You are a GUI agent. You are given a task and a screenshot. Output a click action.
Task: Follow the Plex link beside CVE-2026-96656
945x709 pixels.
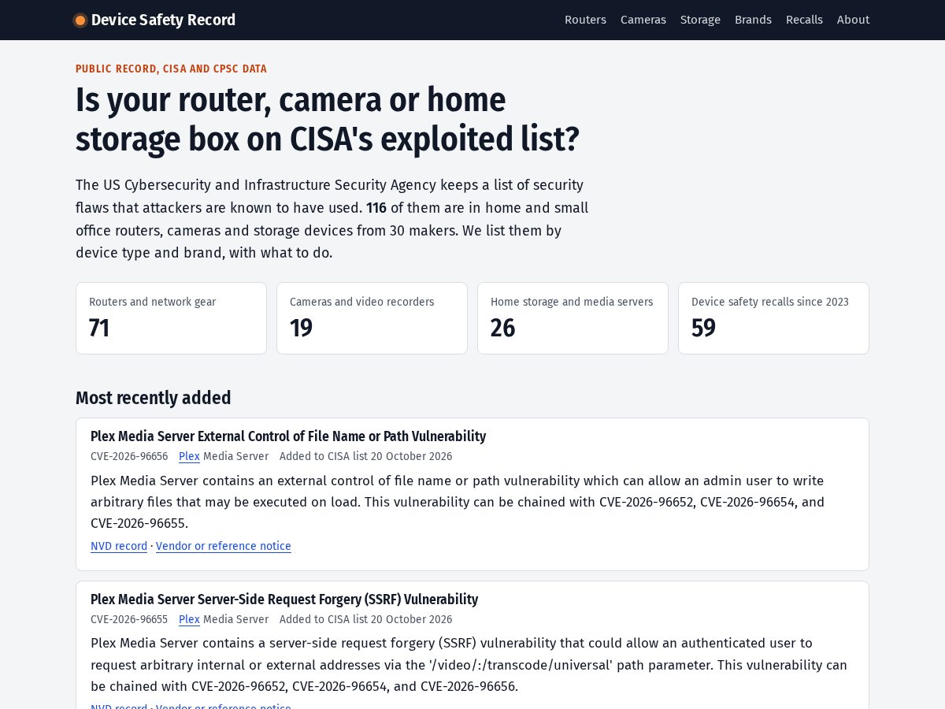(189, 456)
